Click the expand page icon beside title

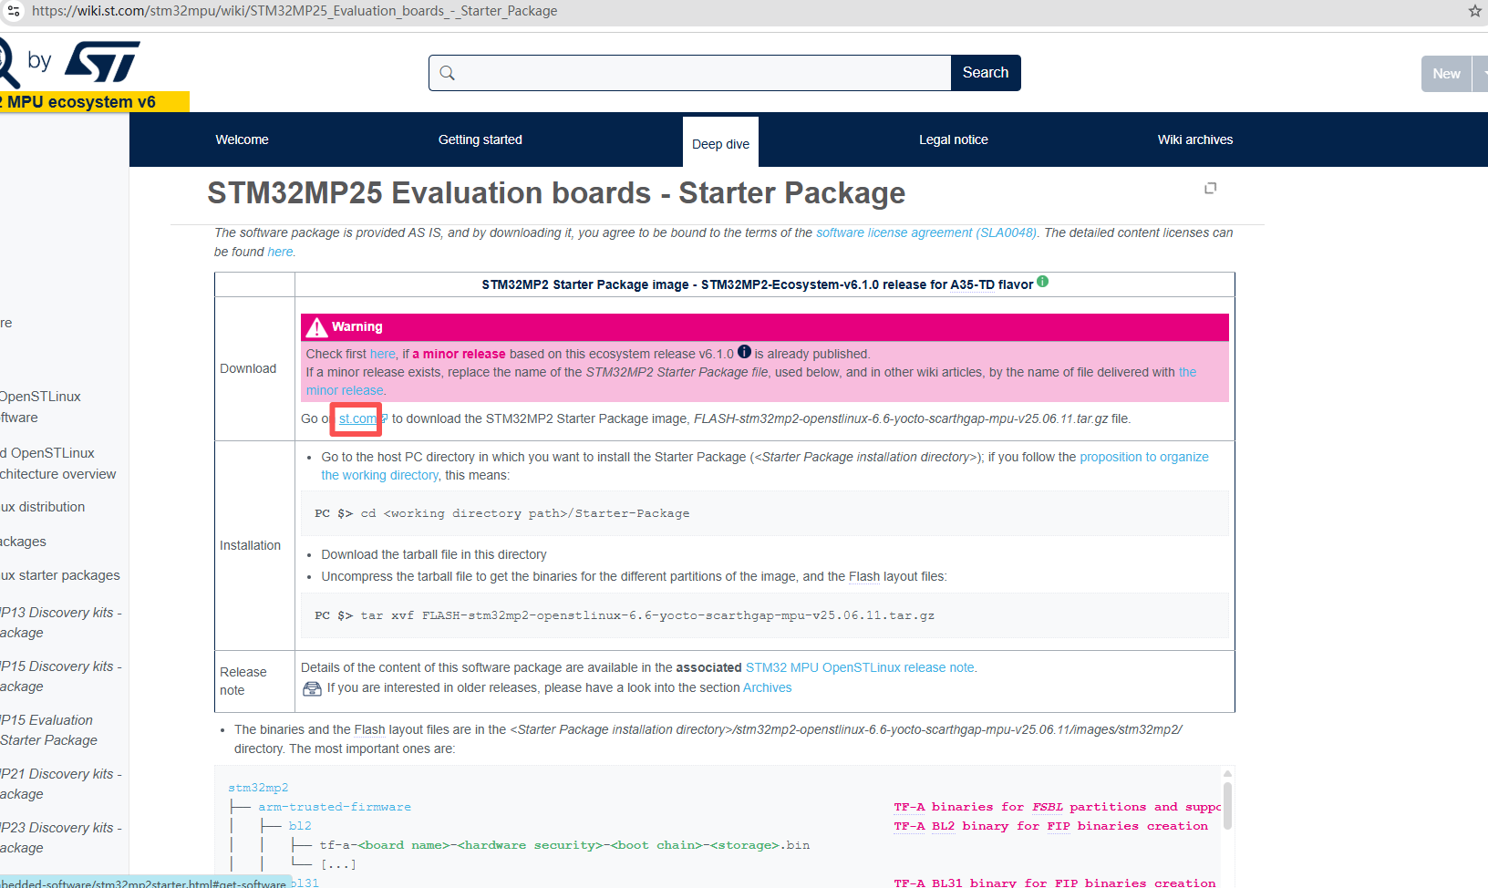pyautogui.click(x=1211, y=188)
